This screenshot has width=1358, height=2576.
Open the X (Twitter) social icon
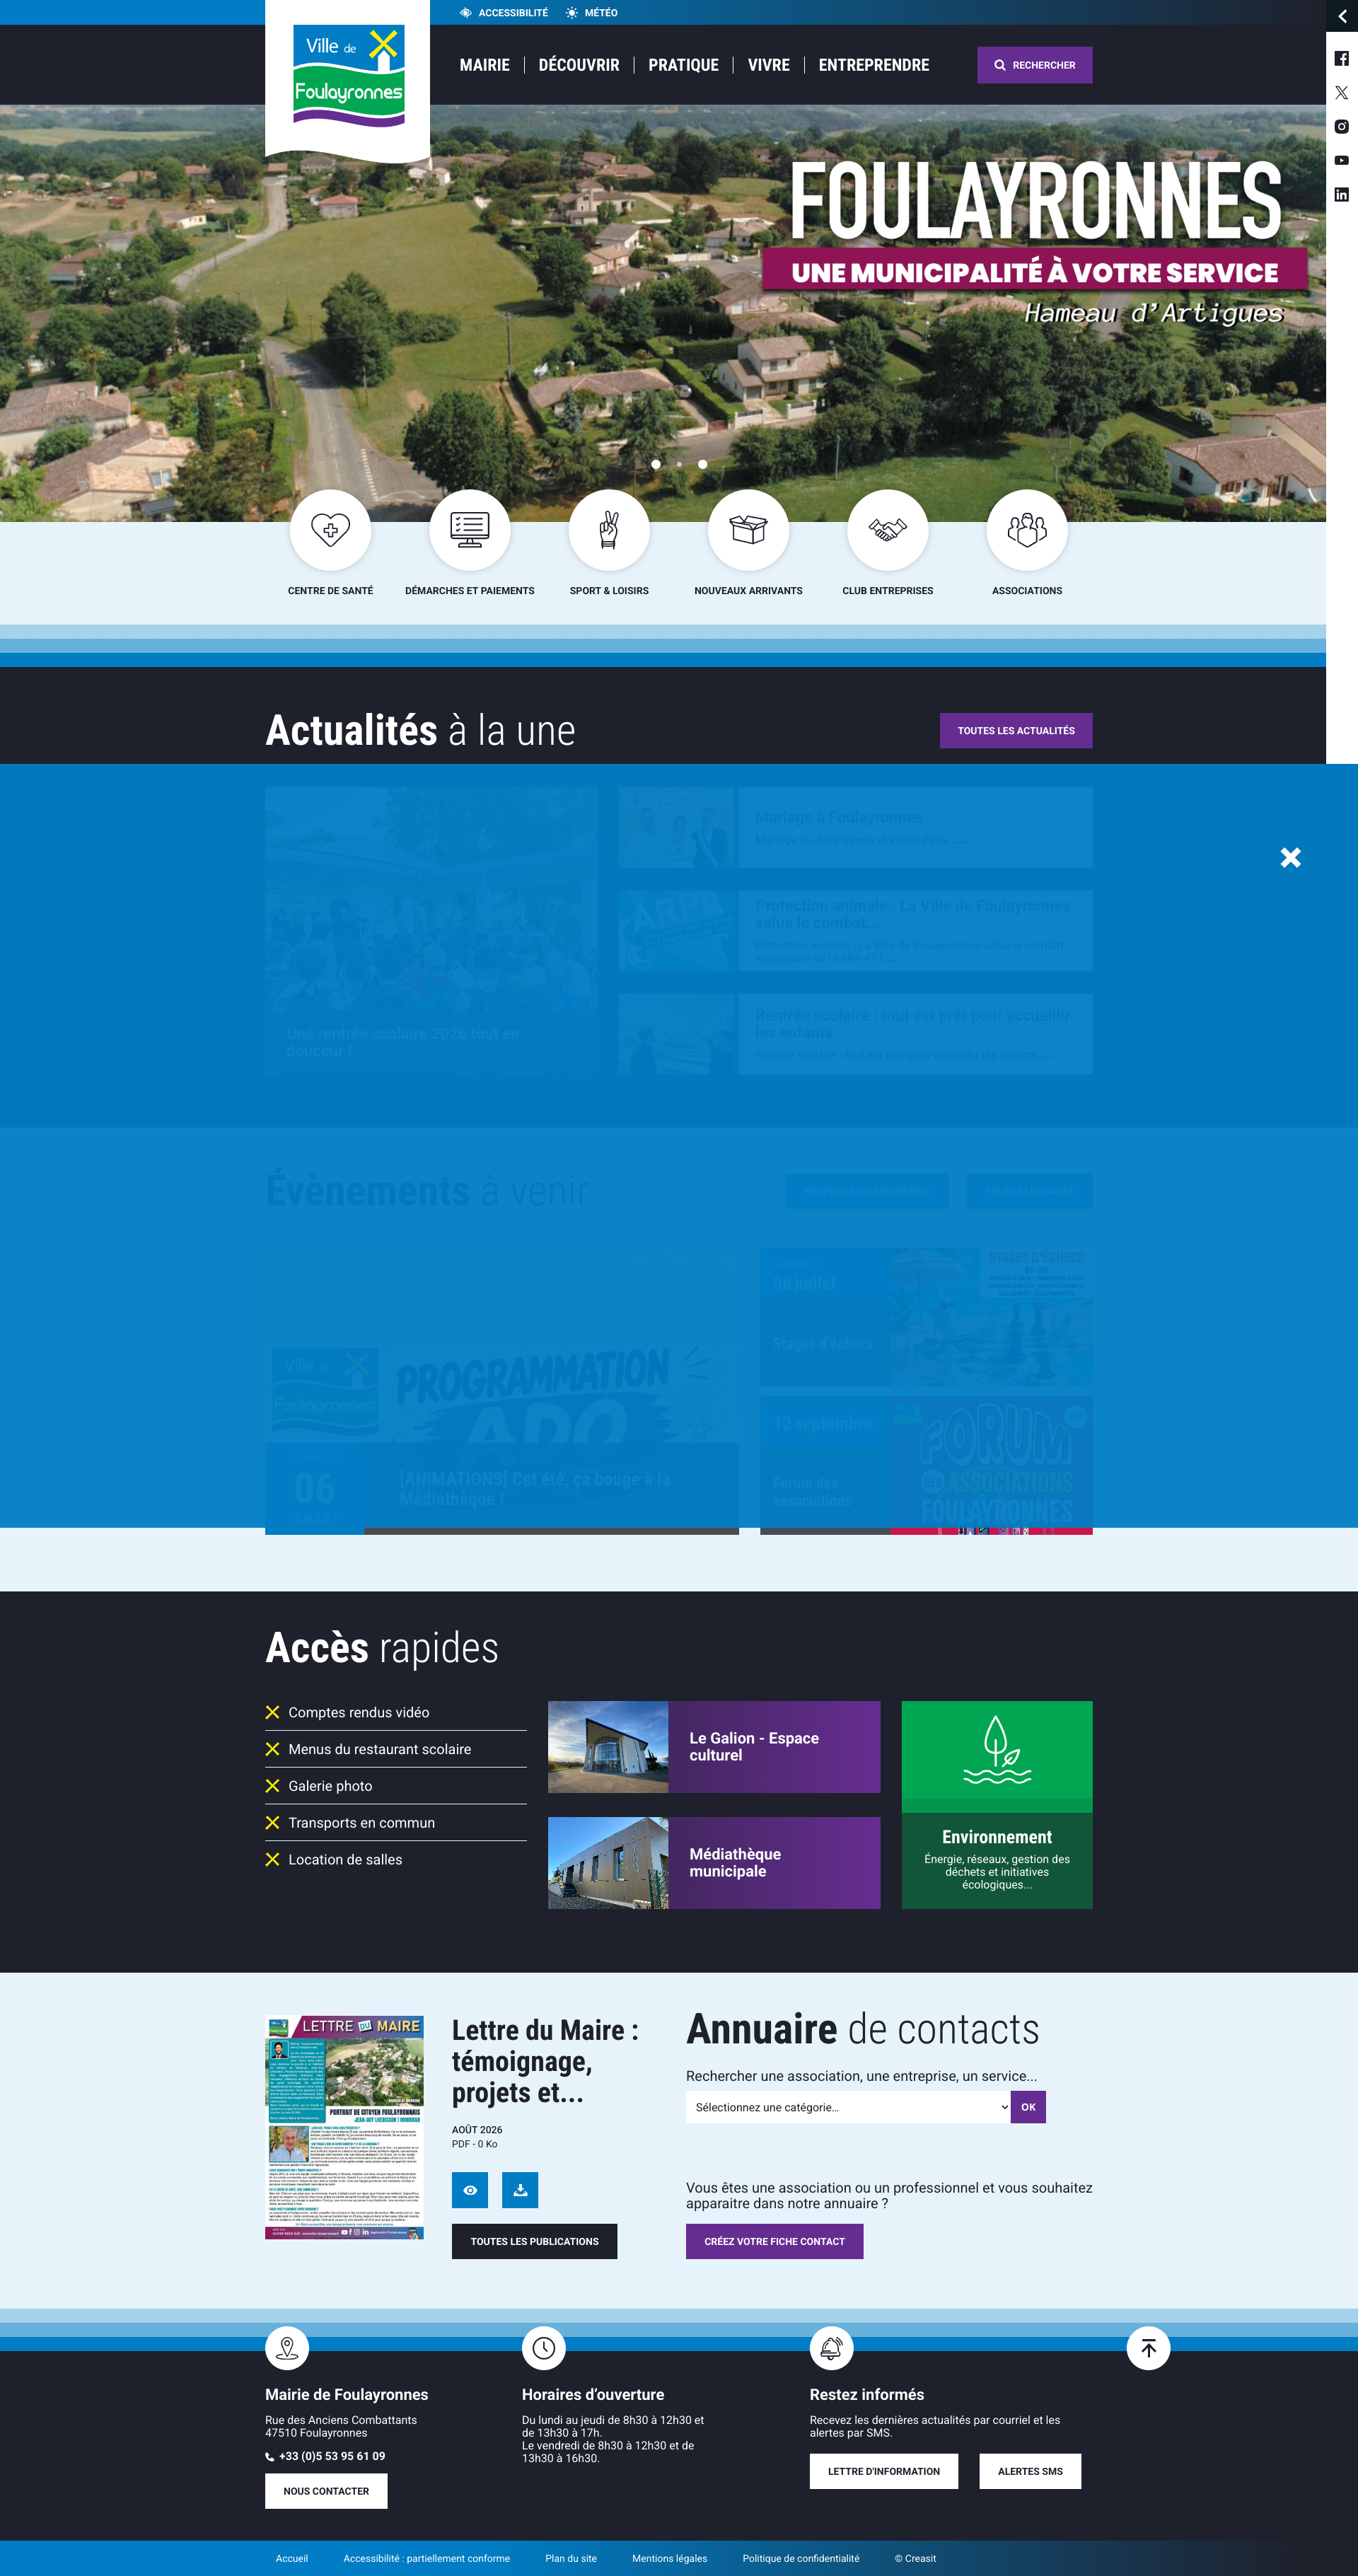pos(1341,93)
